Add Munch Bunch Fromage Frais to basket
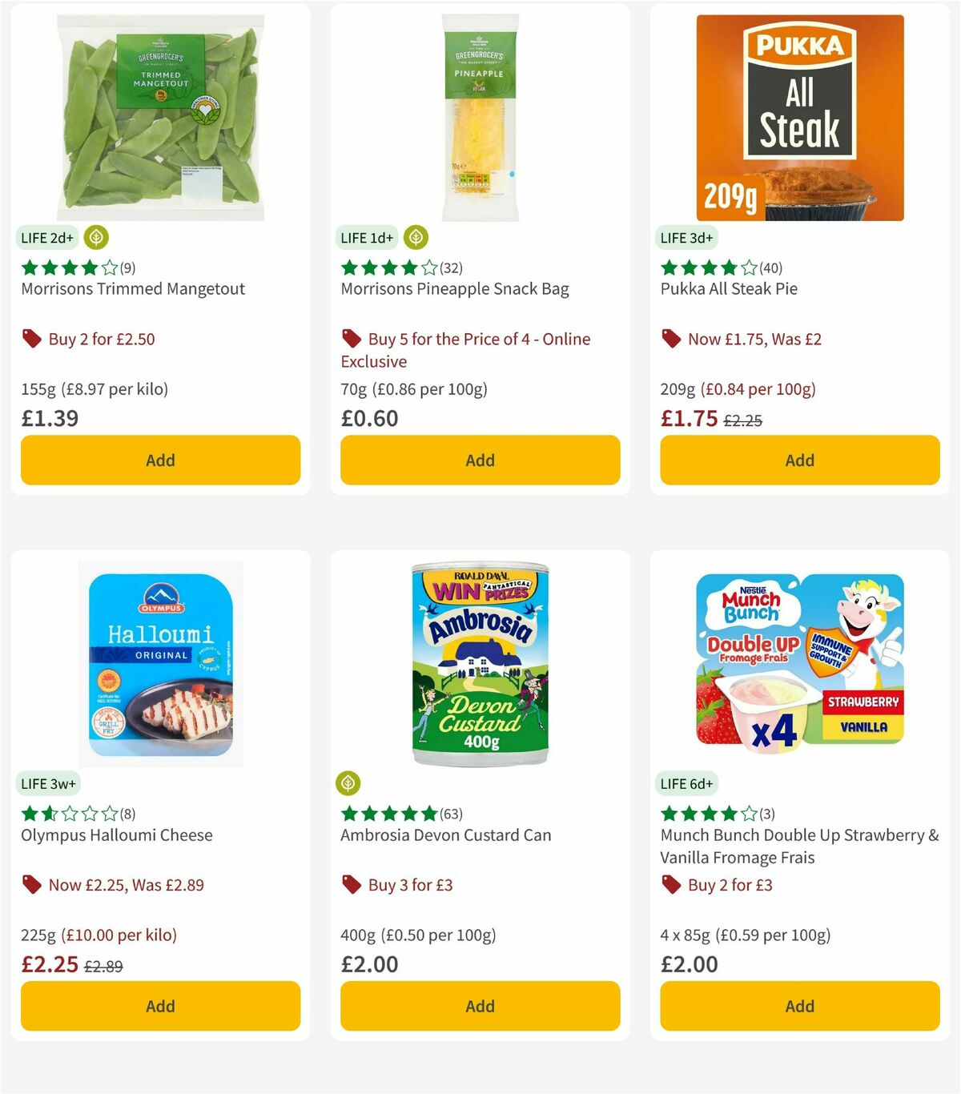The image size is (961, 1094). click(798, 1006)
